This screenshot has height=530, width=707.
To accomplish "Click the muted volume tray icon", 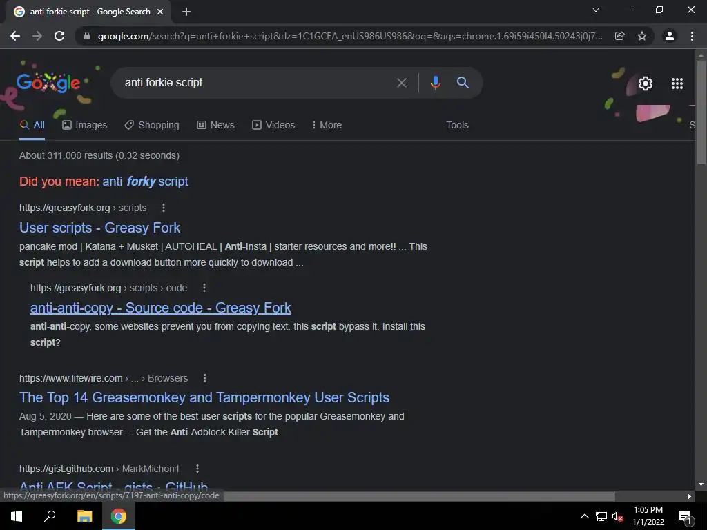I will click(x=617, y=516).
